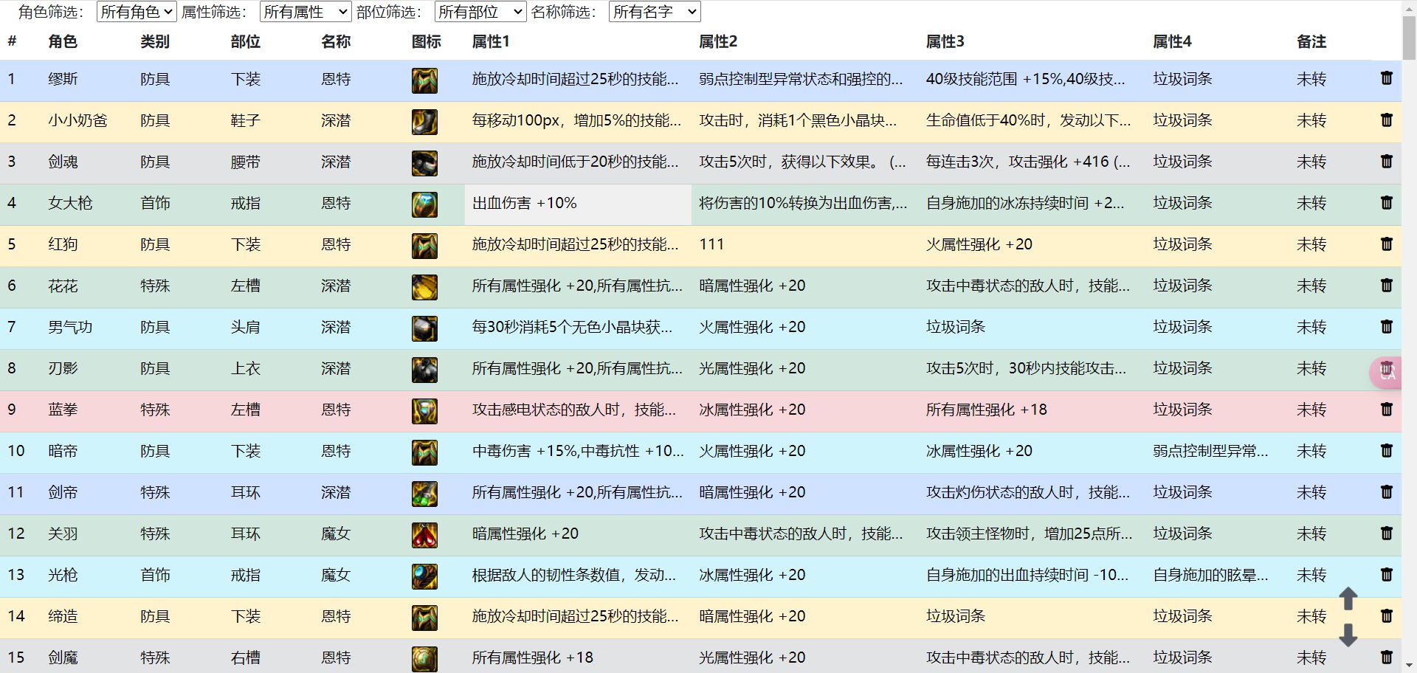The height and width of the screenshot is (673, 1417).
Task: Open the 所有部位 slot filter dropdown
Action: tap(480, 12)
